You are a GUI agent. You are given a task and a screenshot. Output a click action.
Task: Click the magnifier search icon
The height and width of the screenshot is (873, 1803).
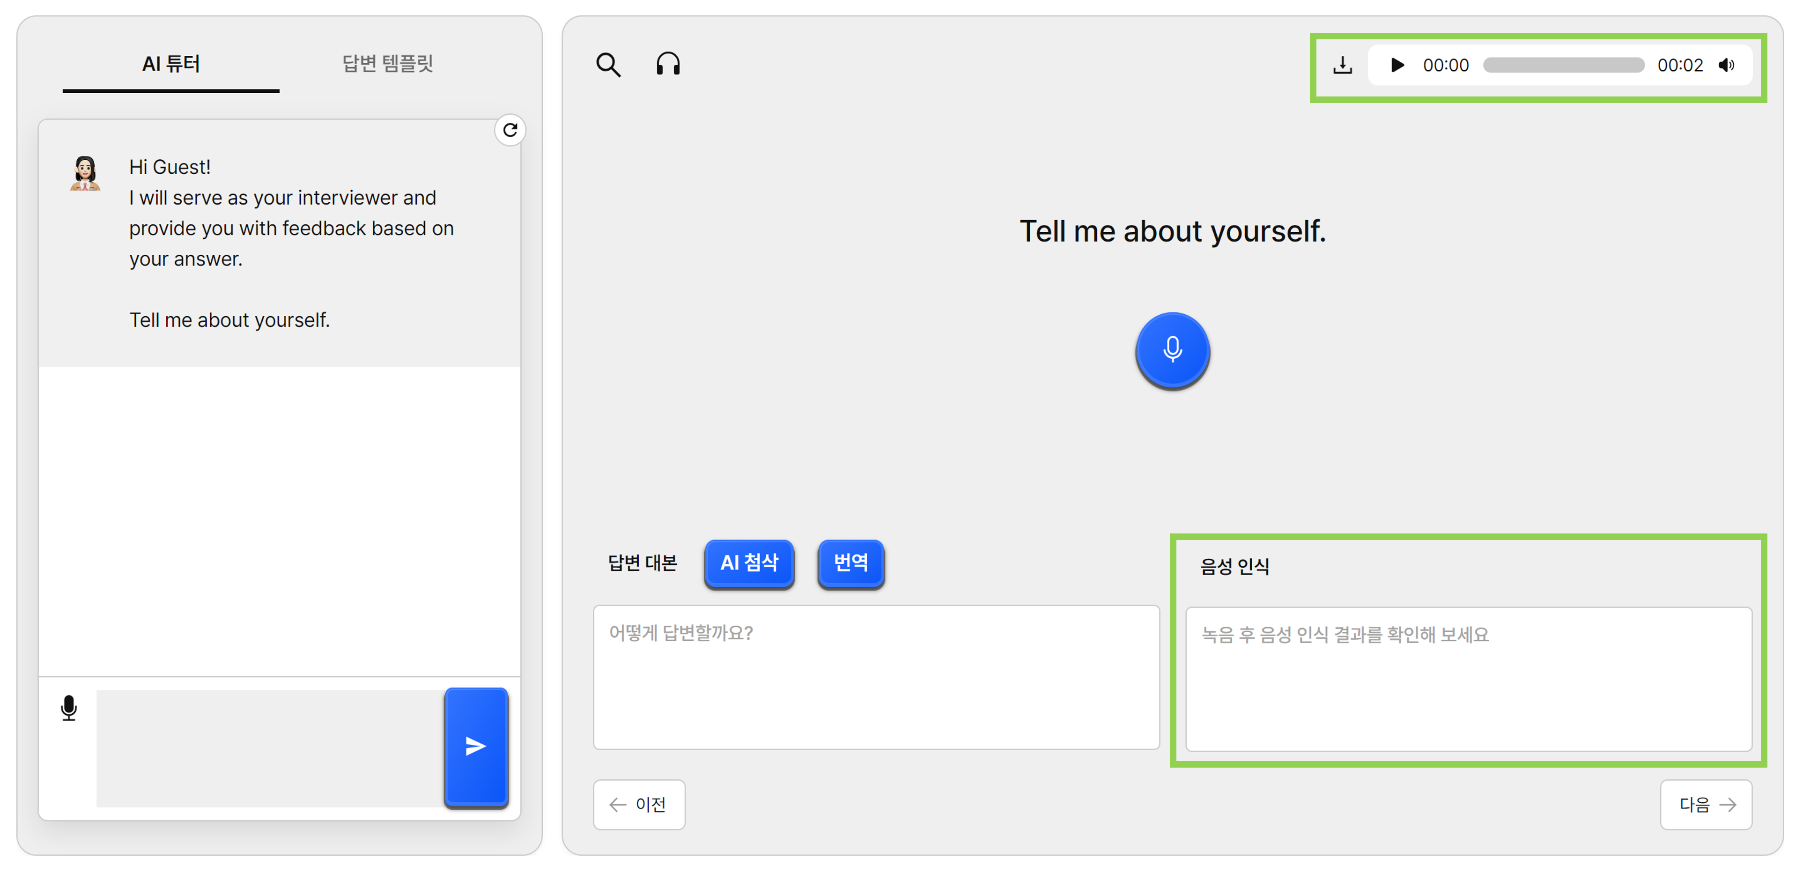point(608,65)
